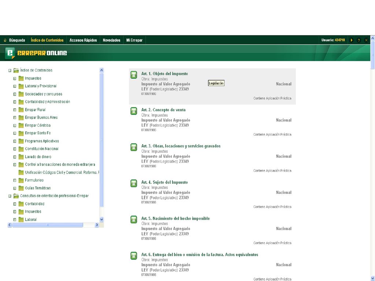Screen dimensions: 375x281
Task: Click the tree panel scroll up arrow
Action: click(101, 70)
